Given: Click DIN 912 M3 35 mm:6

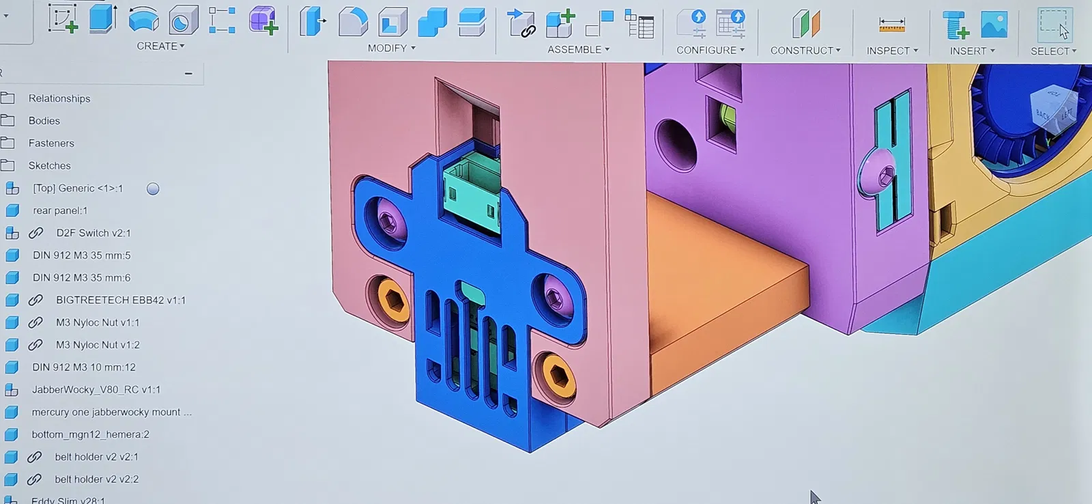Looking at the screenshot, I should (82, 278).
